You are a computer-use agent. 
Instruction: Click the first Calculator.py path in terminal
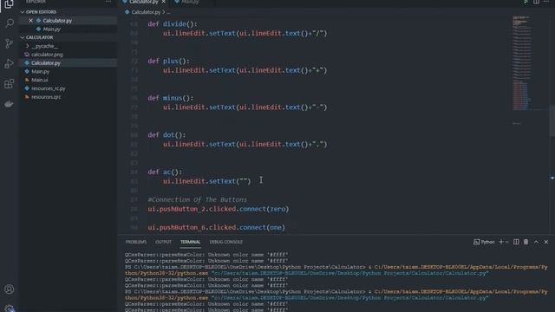point(350,274)
